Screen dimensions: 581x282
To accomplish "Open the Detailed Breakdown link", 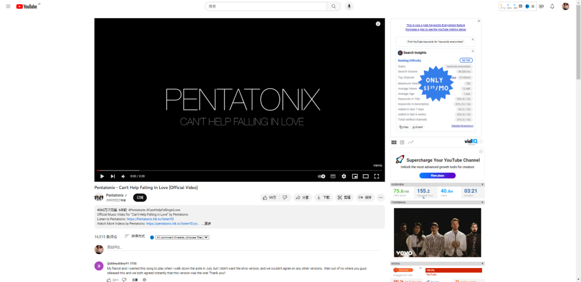I will (463, 126).
